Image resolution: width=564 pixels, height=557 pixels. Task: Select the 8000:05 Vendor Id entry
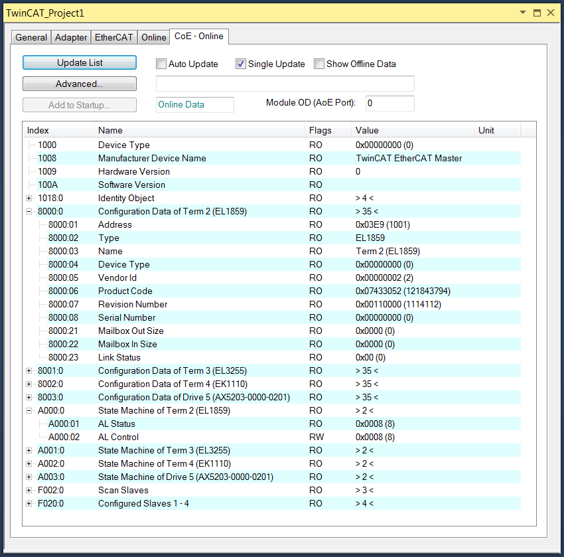coord(284,278)
